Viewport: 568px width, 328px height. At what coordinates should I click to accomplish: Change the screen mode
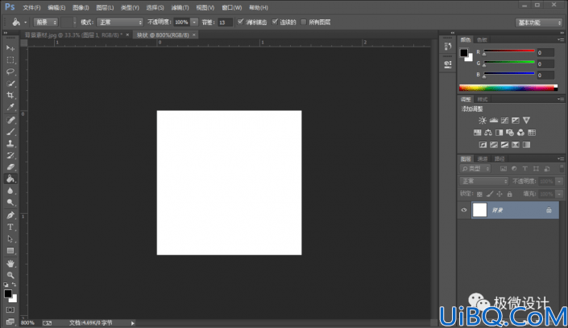coord(10,321)
